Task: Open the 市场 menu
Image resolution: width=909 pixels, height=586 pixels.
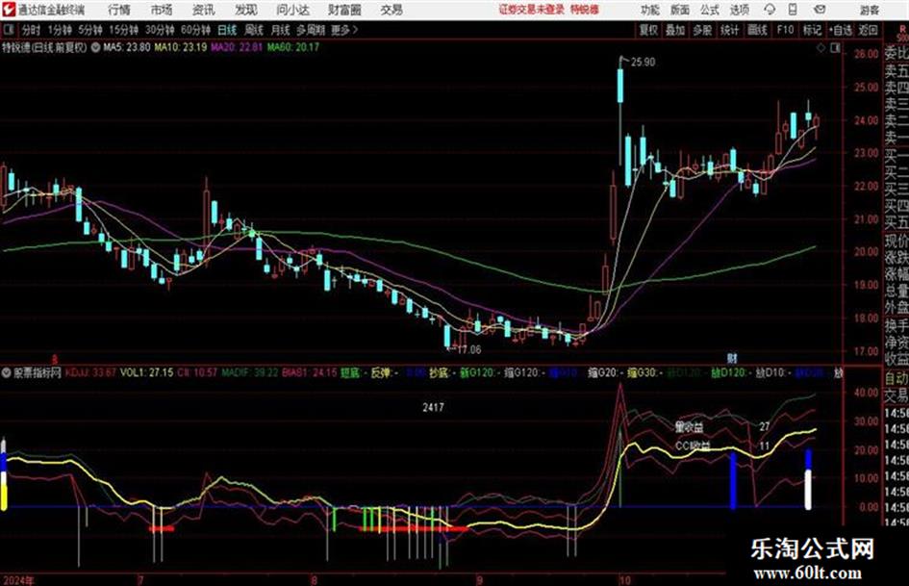Action: pos(162,10)
